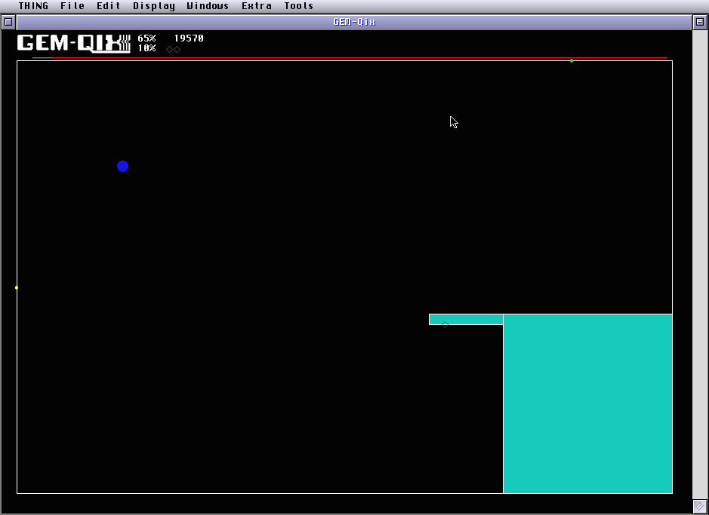Click the window fuller box at top-right

(699, 22)
